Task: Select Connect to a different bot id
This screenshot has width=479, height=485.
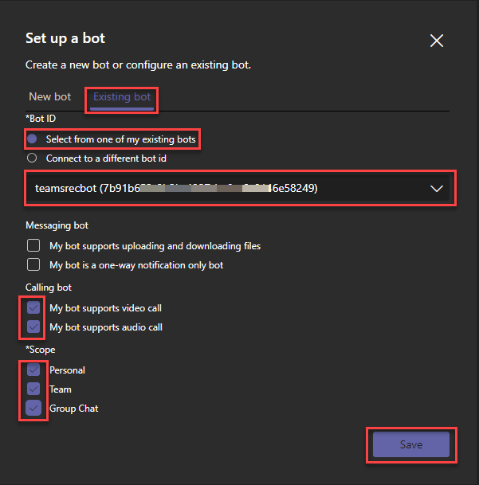Action: coord(33,158)
